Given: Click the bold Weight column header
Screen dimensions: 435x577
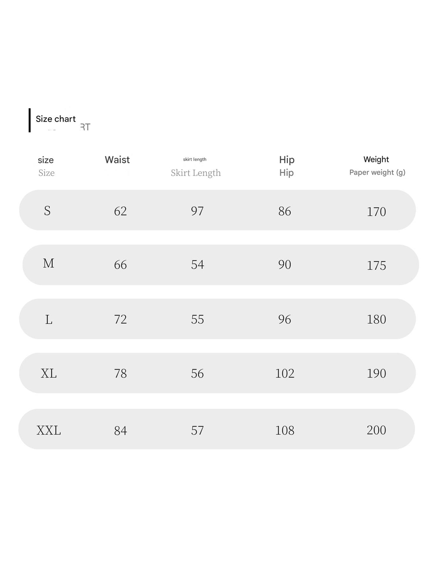Looking at the screenshot, I should (x=376, y=159).
